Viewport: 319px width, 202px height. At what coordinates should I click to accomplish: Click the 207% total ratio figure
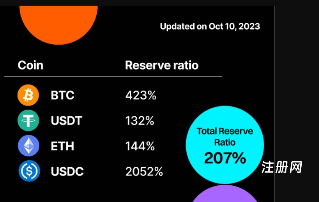tap(225, 158)
